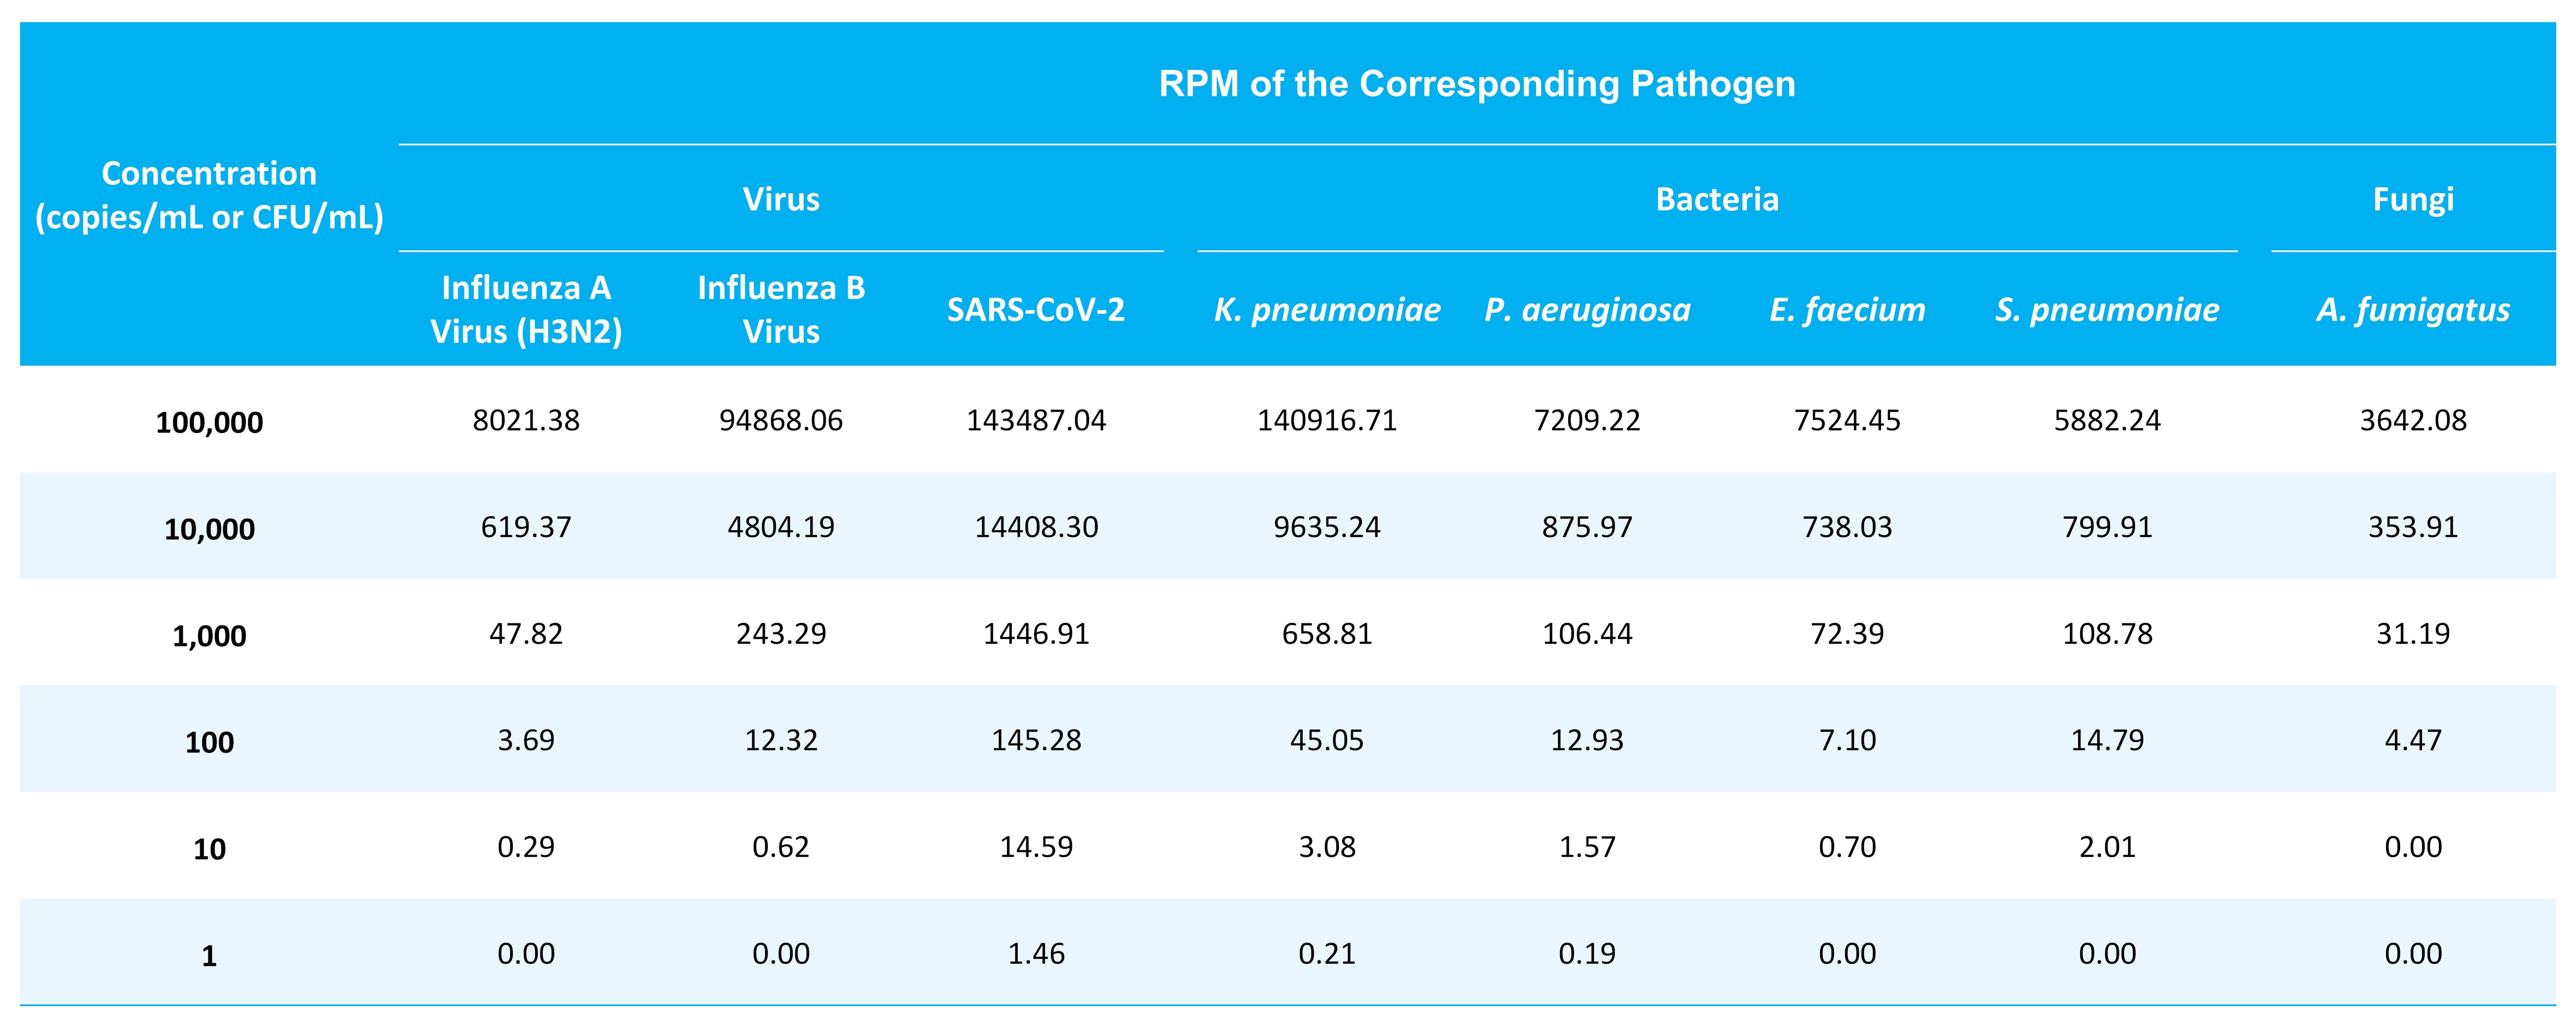Click the cell with value 143487.04
This screenshot has height=1022, width=2576.
coord(1036,420)
